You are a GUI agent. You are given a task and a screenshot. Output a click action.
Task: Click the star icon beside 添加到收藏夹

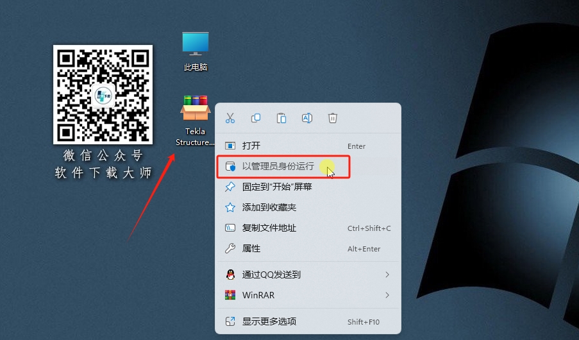pyautogui.click(x=230, y=207)
